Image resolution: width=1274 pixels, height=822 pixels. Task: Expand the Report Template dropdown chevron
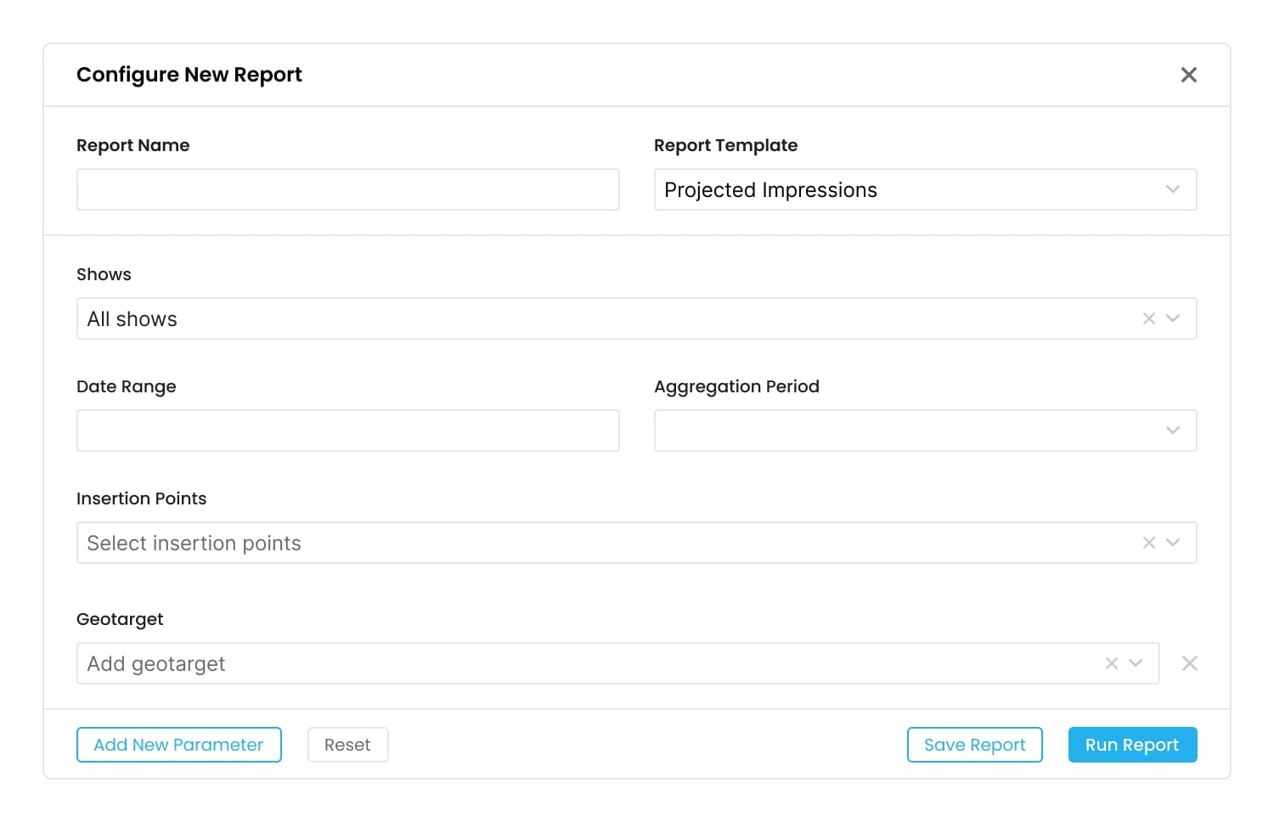pyautogui.click(x=1172, y=189)
